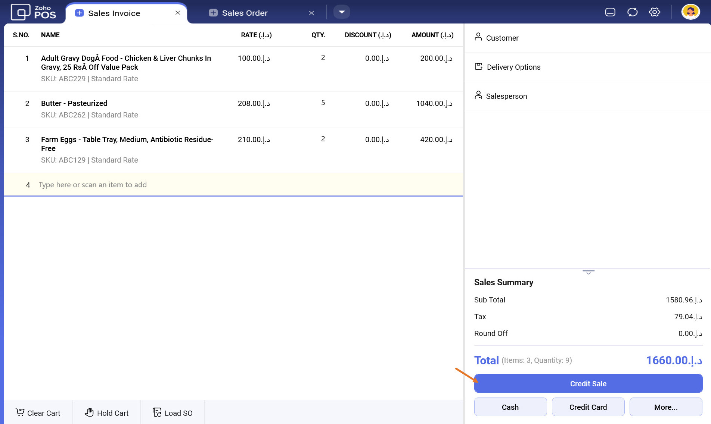711x424 pixels.
Task: Switch to the Sales Order tab
Action: 245,13
